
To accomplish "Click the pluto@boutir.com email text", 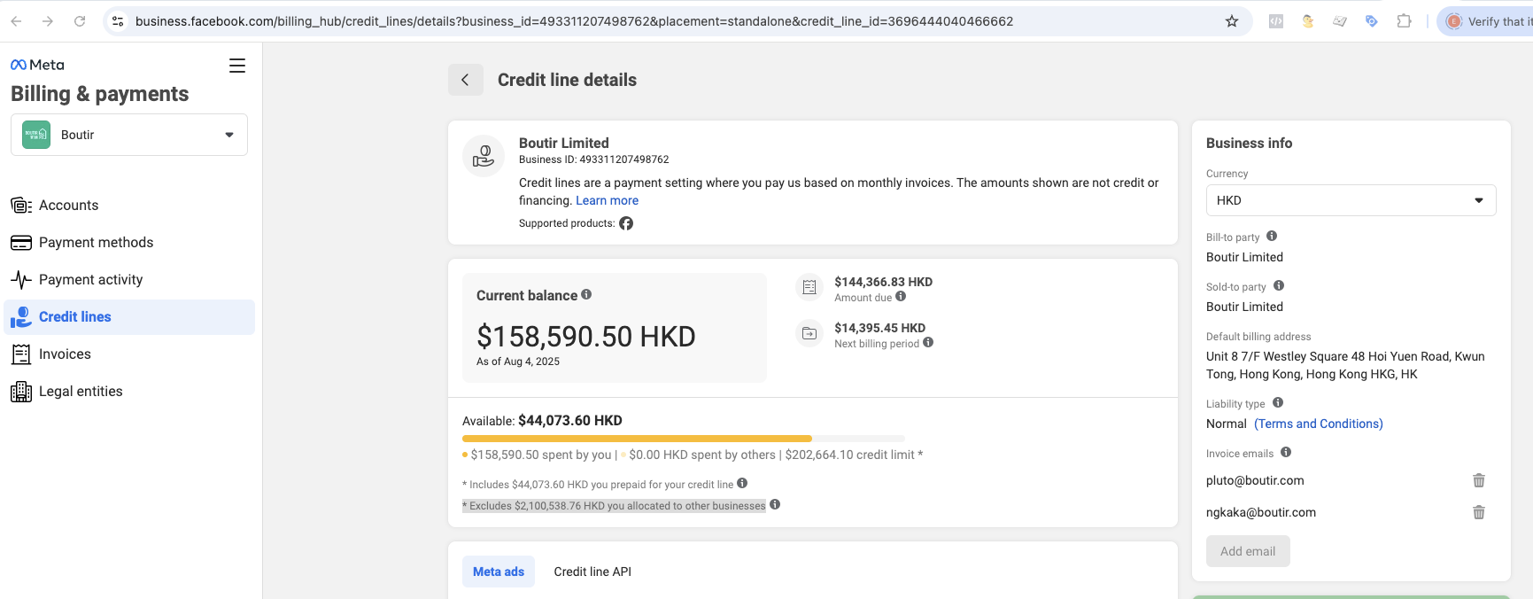I will click(x=1255, y=480).
